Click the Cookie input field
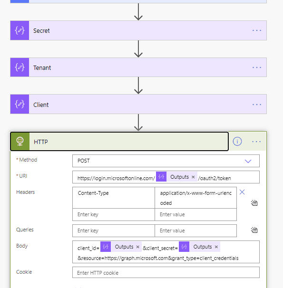 (x=166, y=273)
